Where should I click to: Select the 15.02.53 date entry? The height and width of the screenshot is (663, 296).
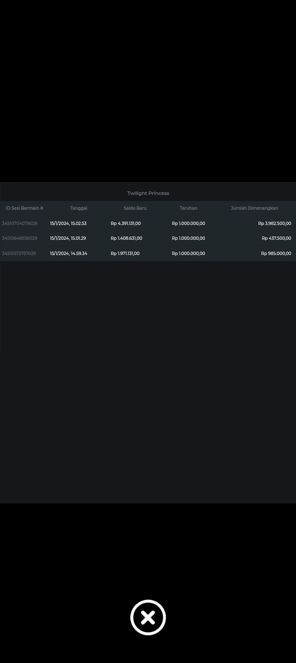(x=68, y=223)
